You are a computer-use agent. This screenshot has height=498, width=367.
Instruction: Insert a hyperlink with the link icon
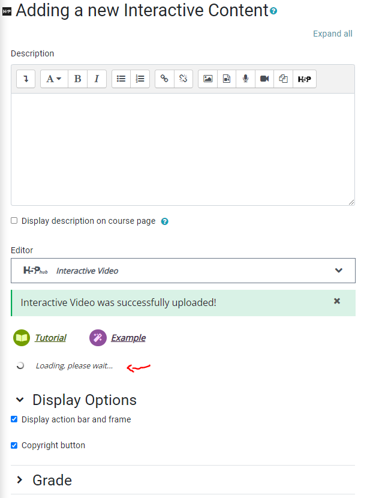[x=164, y=79]
